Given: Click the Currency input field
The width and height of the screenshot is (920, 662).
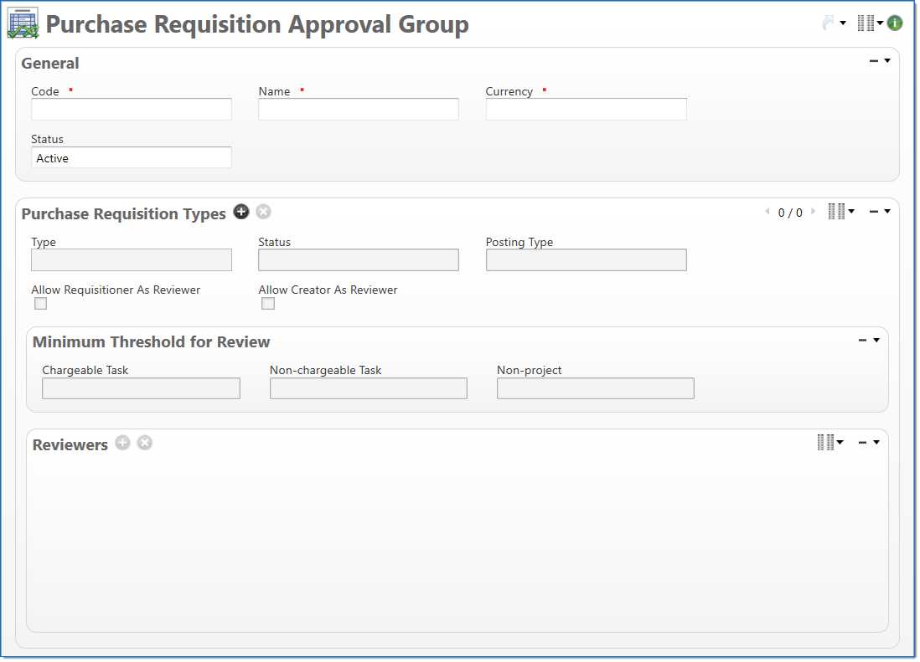Looking at the screenshot, I should click(586, 110).
